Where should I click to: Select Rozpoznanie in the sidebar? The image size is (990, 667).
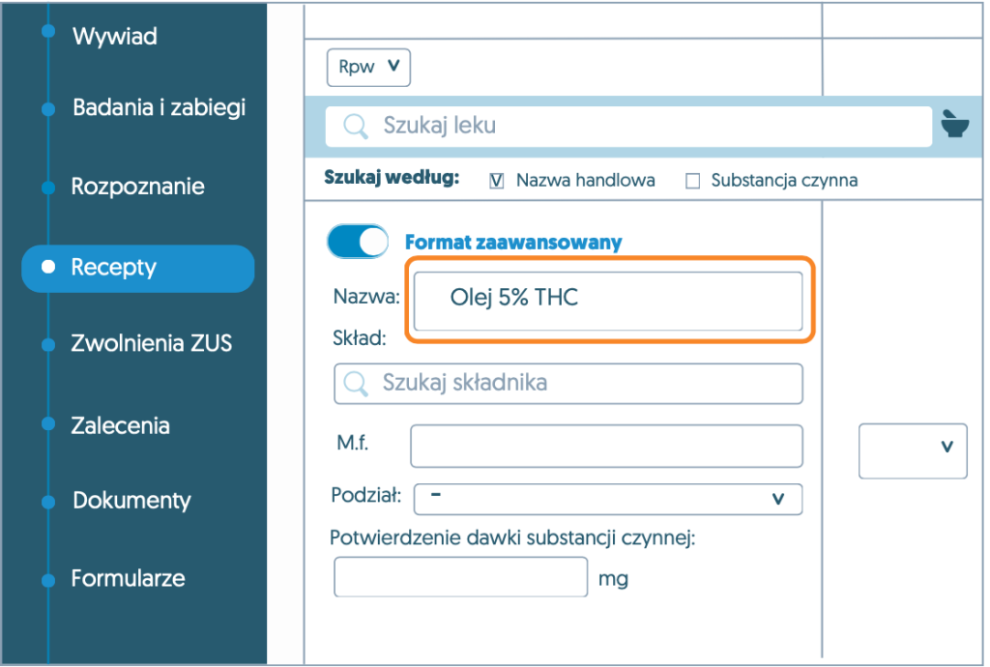(x=137, y=187)
